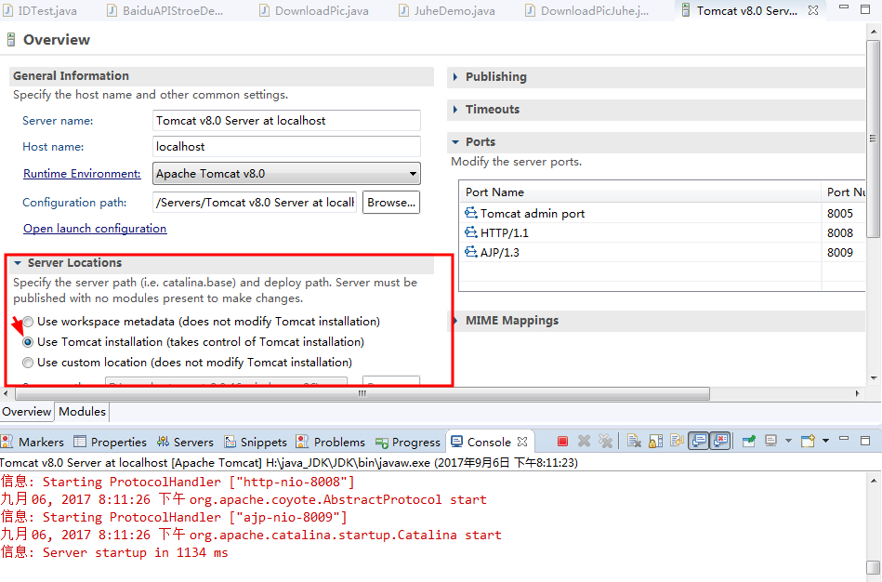
Task: Select port value 8005 for Tomcat admin
Action: pos(840,213)
